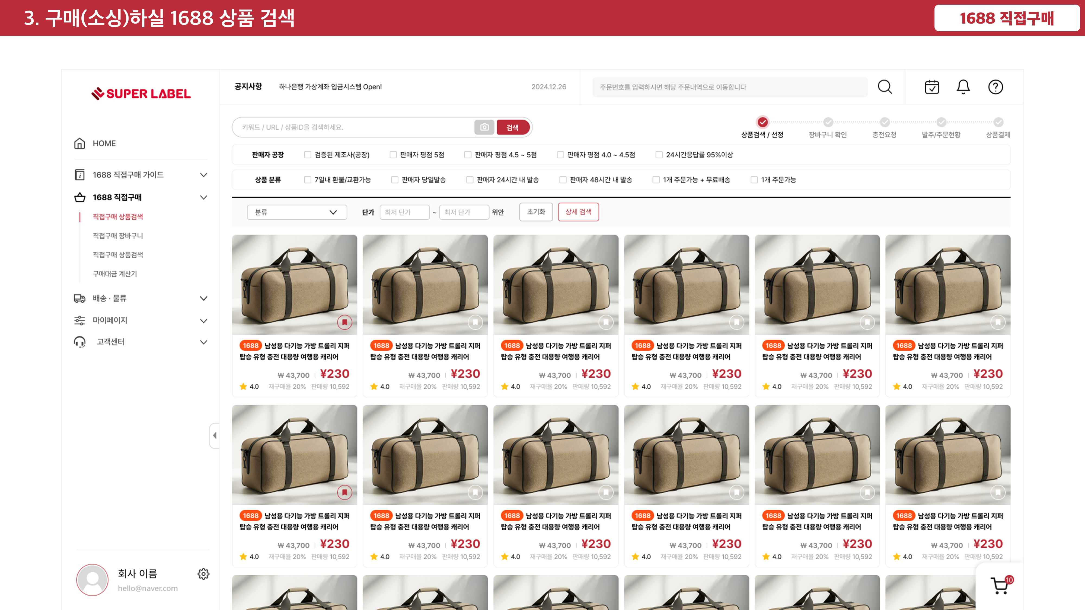Click the 1688 직접구매 가이드 book icon
This screenshot has width=1085, height=610.
click(x=79, y=175)
